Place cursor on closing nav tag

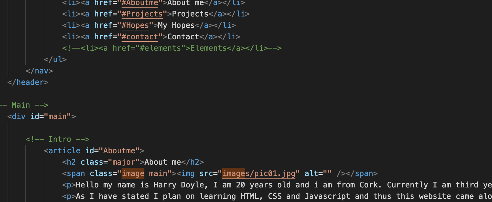(39, 71)
